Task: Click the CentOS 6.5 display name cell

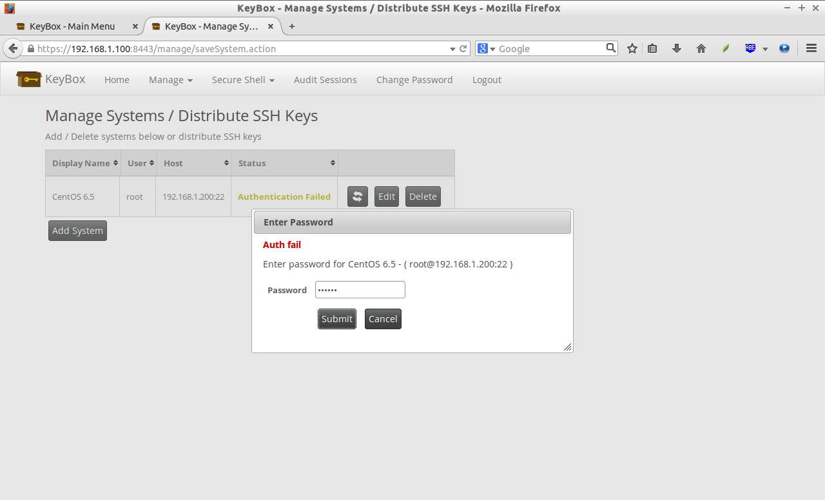Action: [x=82, y=197]
